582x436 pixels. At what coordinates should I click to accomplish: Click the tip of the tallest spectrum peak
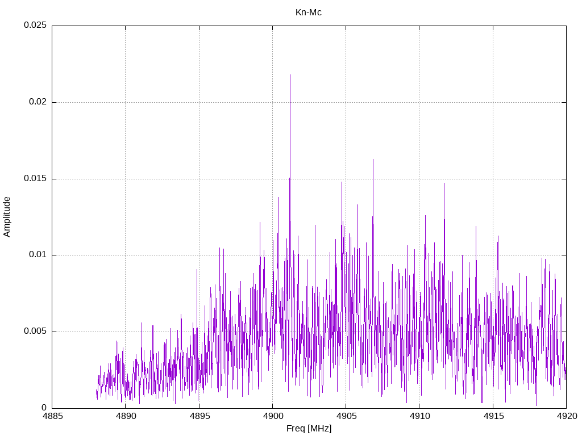click(x=290, y=75)
